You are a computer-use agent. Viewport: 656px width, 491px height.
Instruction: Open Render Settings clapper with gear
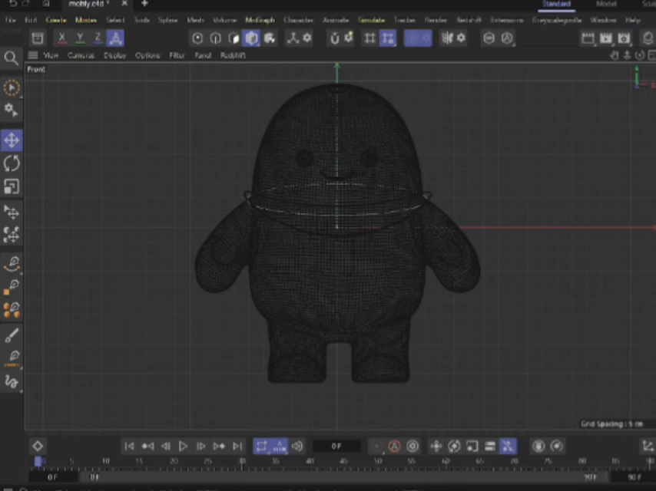pyautogui.click(x=625, y=38)
